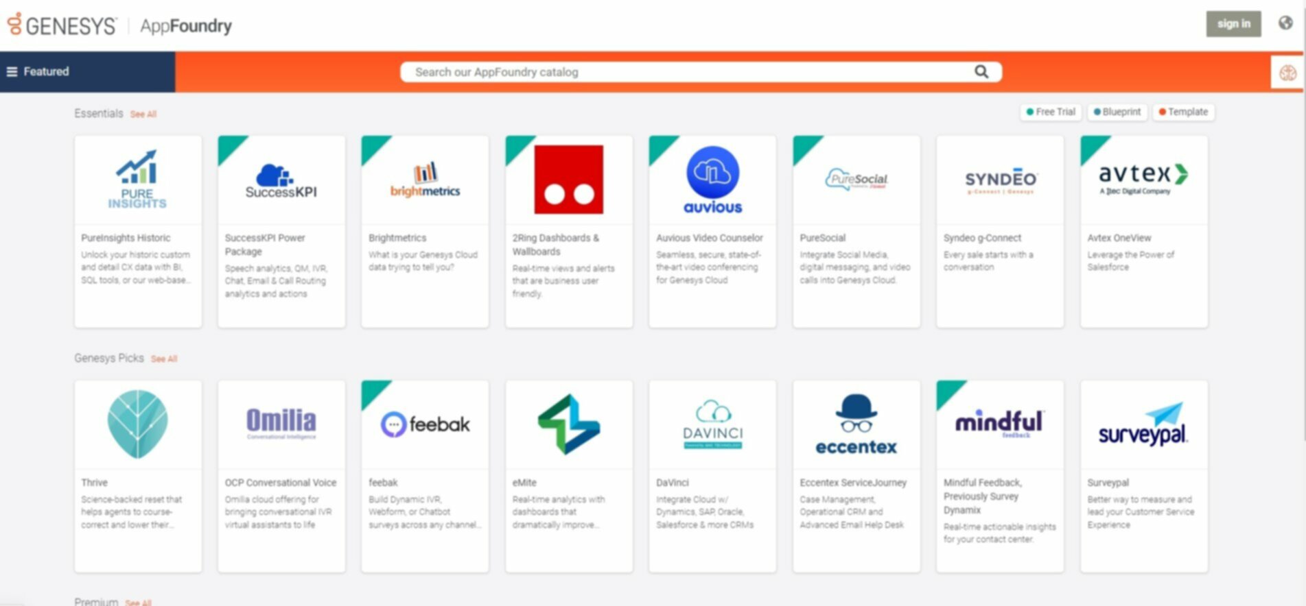Click the search magnifier icon

[981, 71]
